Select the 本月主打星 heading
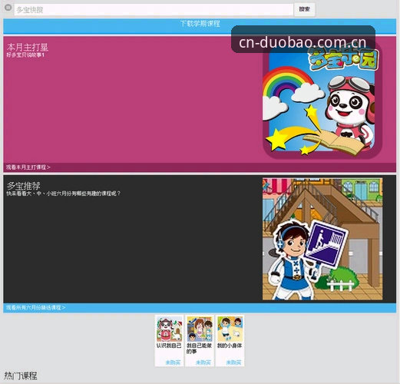 28,47
